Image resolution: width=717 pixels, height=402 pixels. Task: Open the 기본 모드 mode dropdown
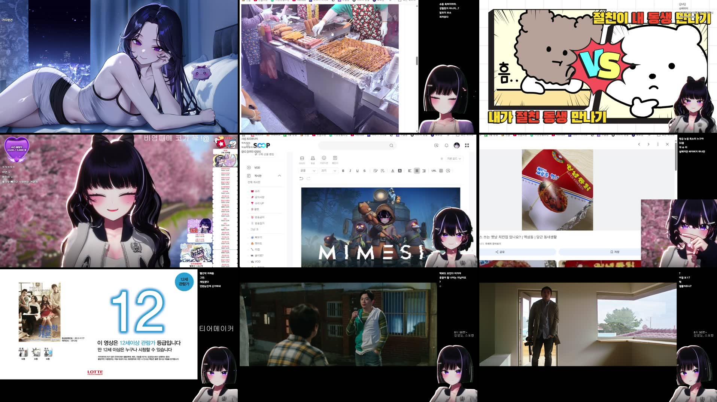pos(453,158)
